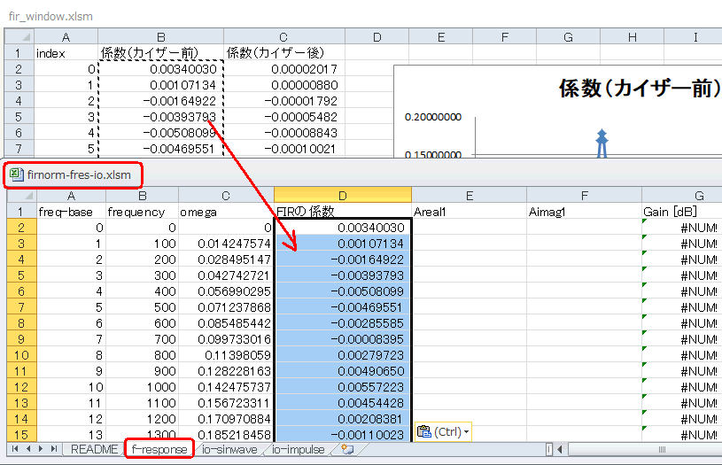Click cell -0.00005482 in fir_window

coord(284,117)
